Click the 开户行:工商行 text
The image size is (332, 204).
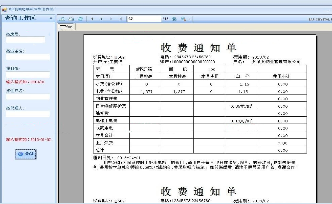click(108, 62)
